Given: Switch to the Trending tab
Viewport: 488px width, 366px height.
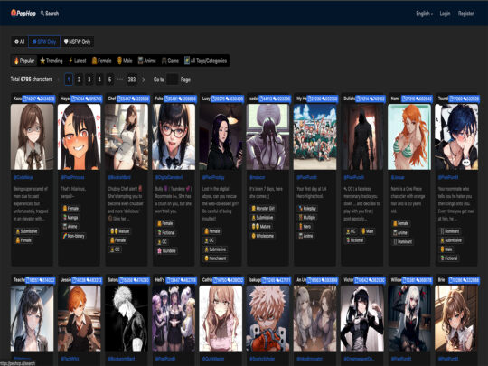Looking at the screenshot, I should pyautogui.click(x=52, y=61).
